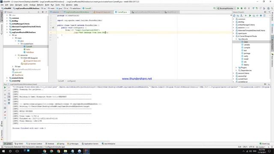Switch to the blueprint-bean.xml editor tab
This screenshot has width=274, height=154.
pos(103,12)
